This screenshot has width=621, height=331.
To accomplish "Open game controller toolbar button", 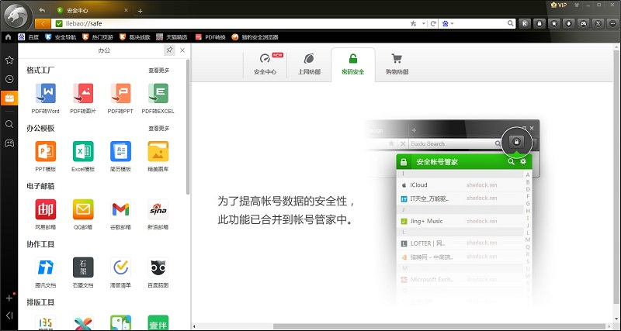I will click(x=584, y=24).
